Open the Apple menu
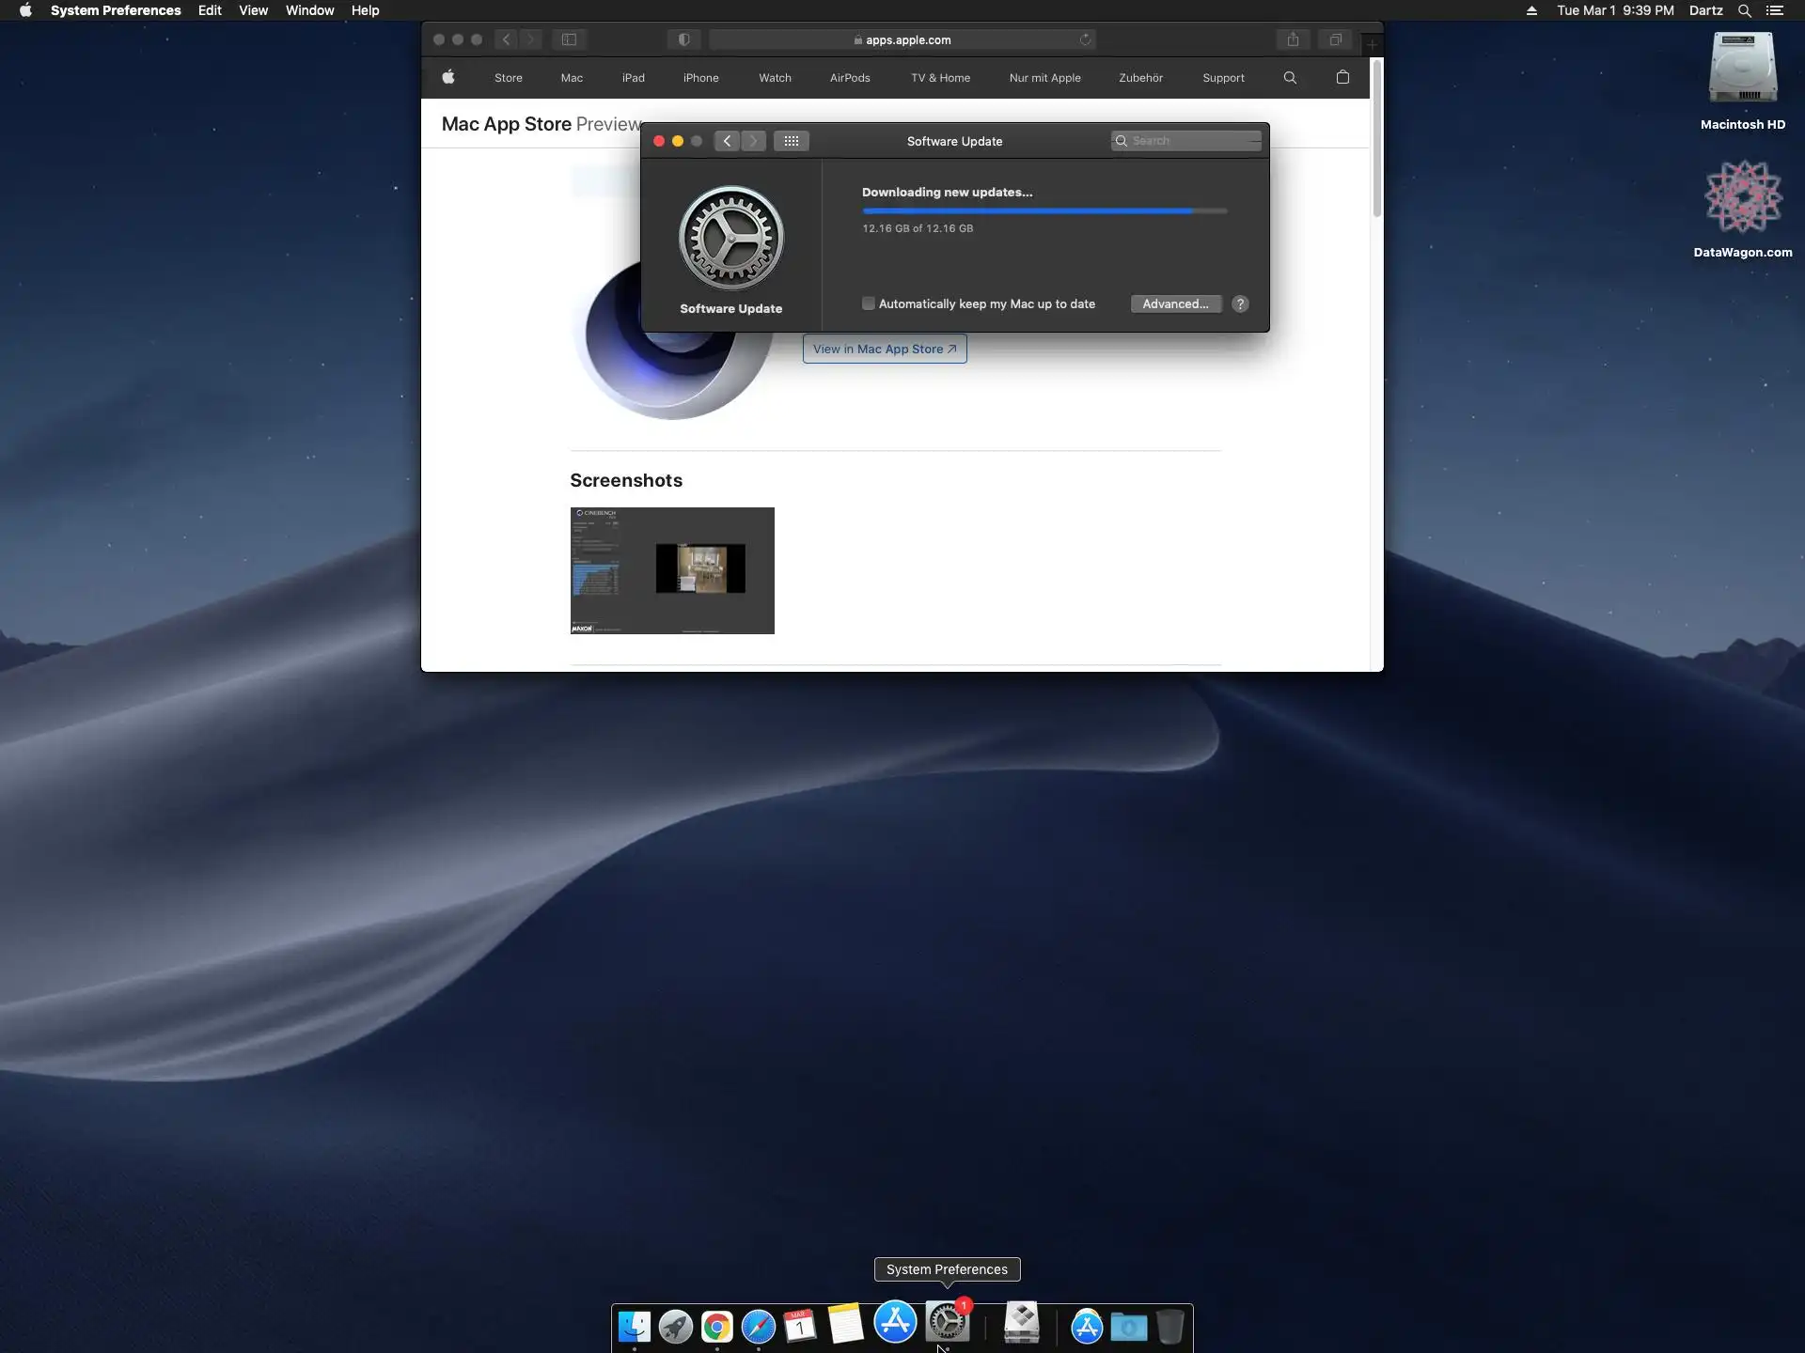The image size is (1805, 1353). (x=25, y=10)
